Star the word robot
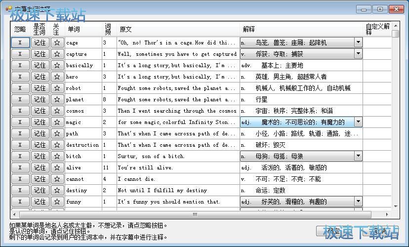The height and width of the screenshot is (247, 409). click(57, 88)
